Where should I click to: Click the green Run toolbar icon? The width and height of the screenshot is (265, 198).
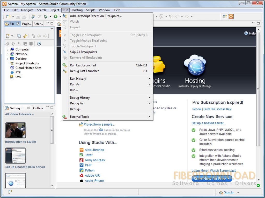pyautogui.click(x=55, y=16)
